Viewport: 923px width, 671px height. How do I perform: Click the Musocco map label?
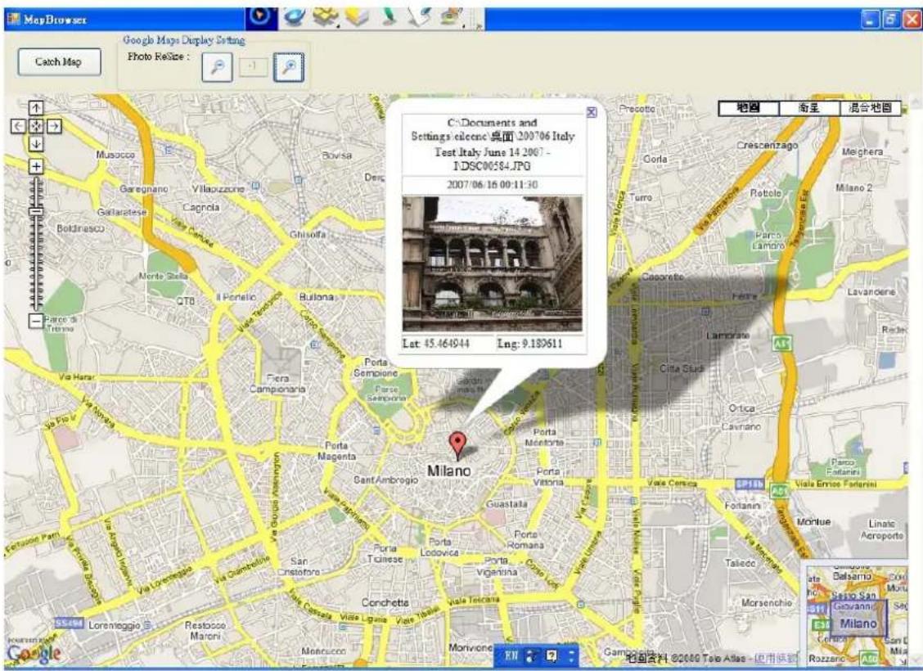pos(115,155)
